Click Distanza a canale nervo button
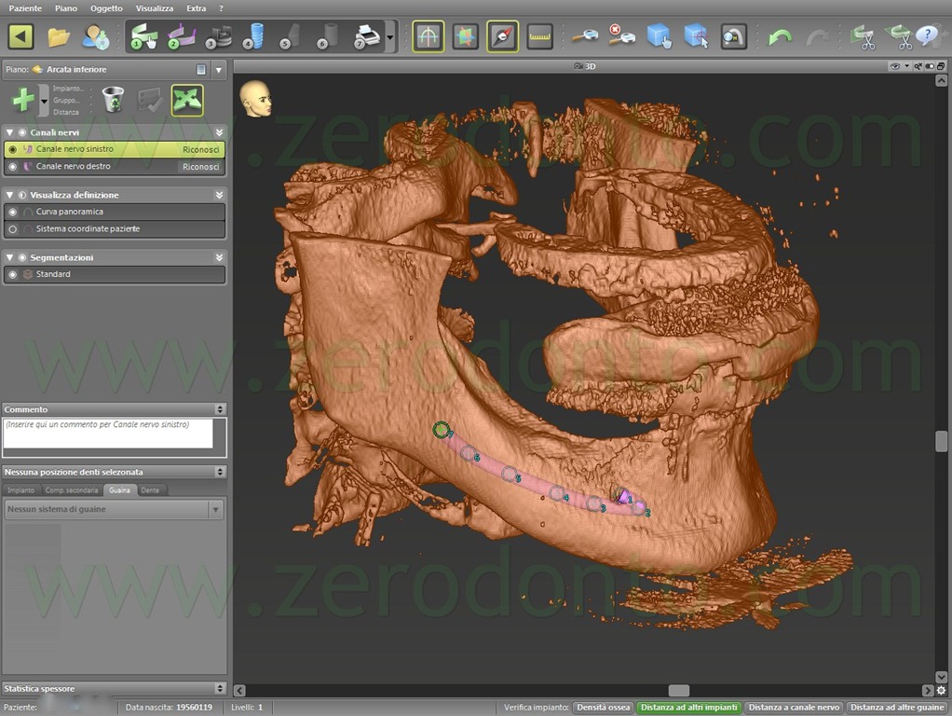This screenshot has height=716, width=952. pos(794,708)
